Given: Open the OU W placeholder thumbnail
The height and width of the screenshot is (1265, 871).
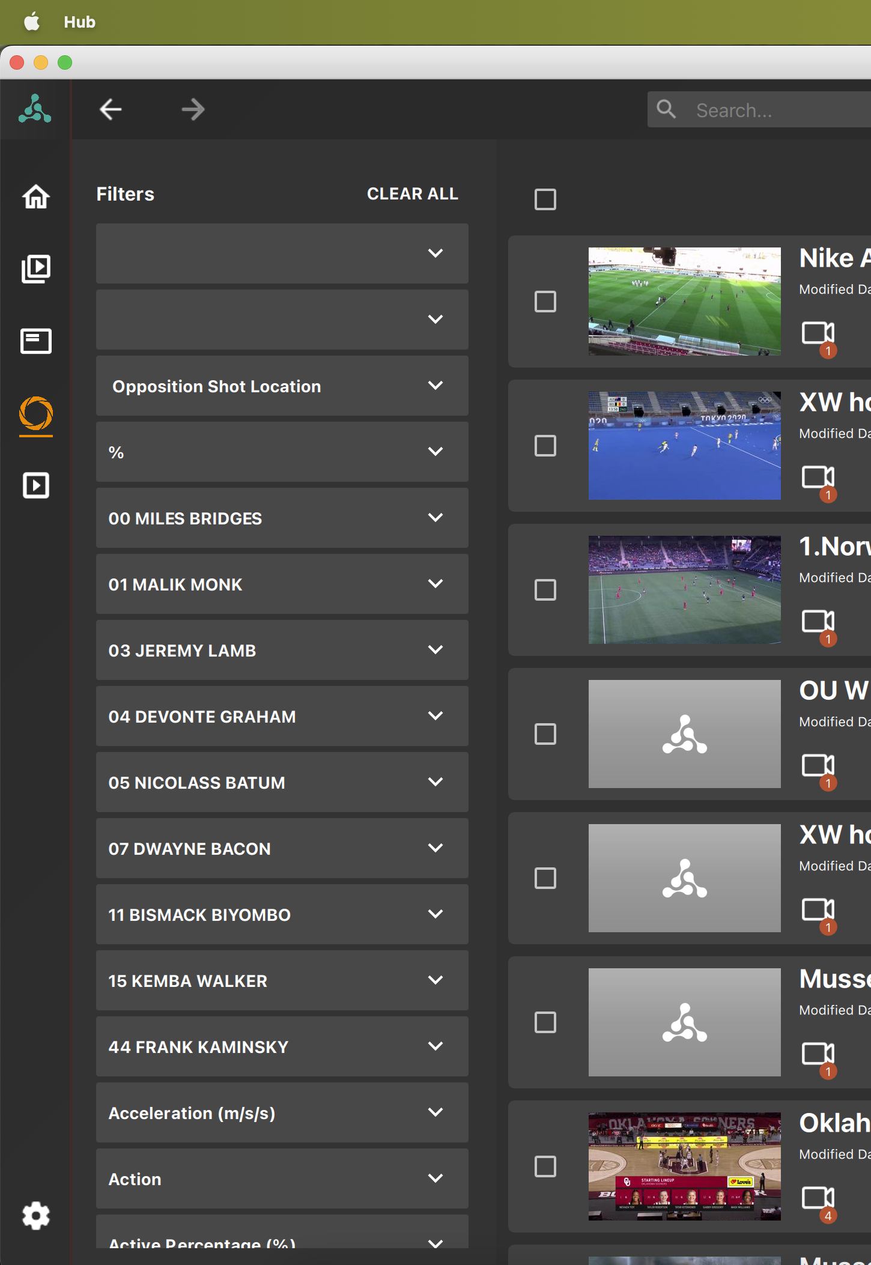Looking at the screenshot, I should [x=685, y=734].
